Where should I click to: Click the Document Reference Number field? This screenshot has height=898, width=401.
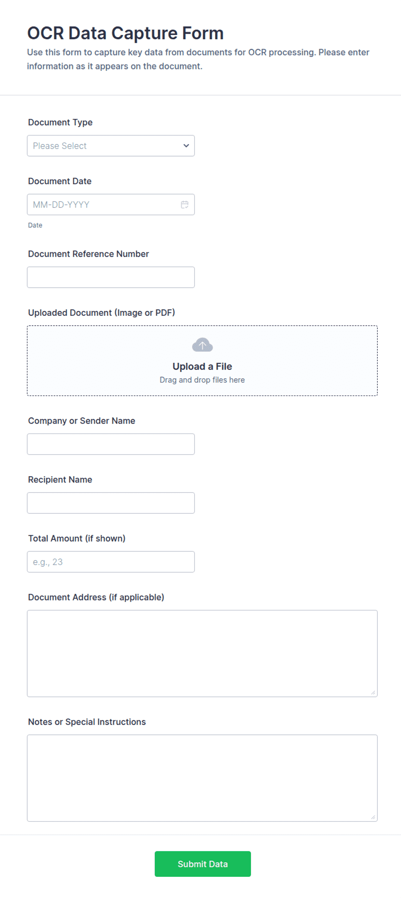(111, 277)
